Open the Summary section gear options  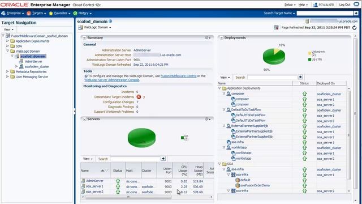(208, 37)
